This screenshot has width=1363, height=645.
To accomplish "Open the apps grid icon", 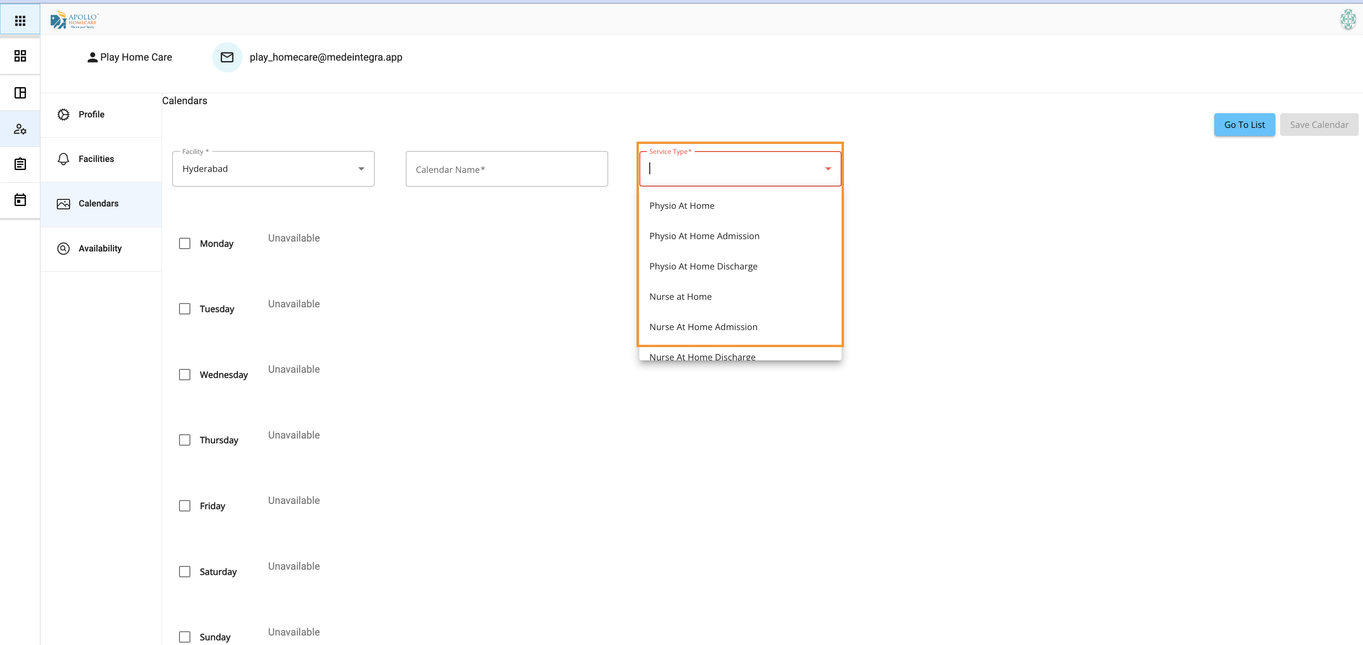I will pos(20,21).
